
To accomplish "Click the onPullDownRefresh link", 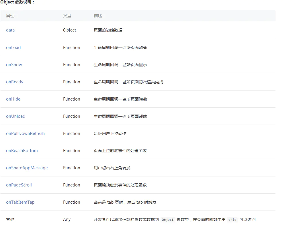I will (x=25, y=133).
